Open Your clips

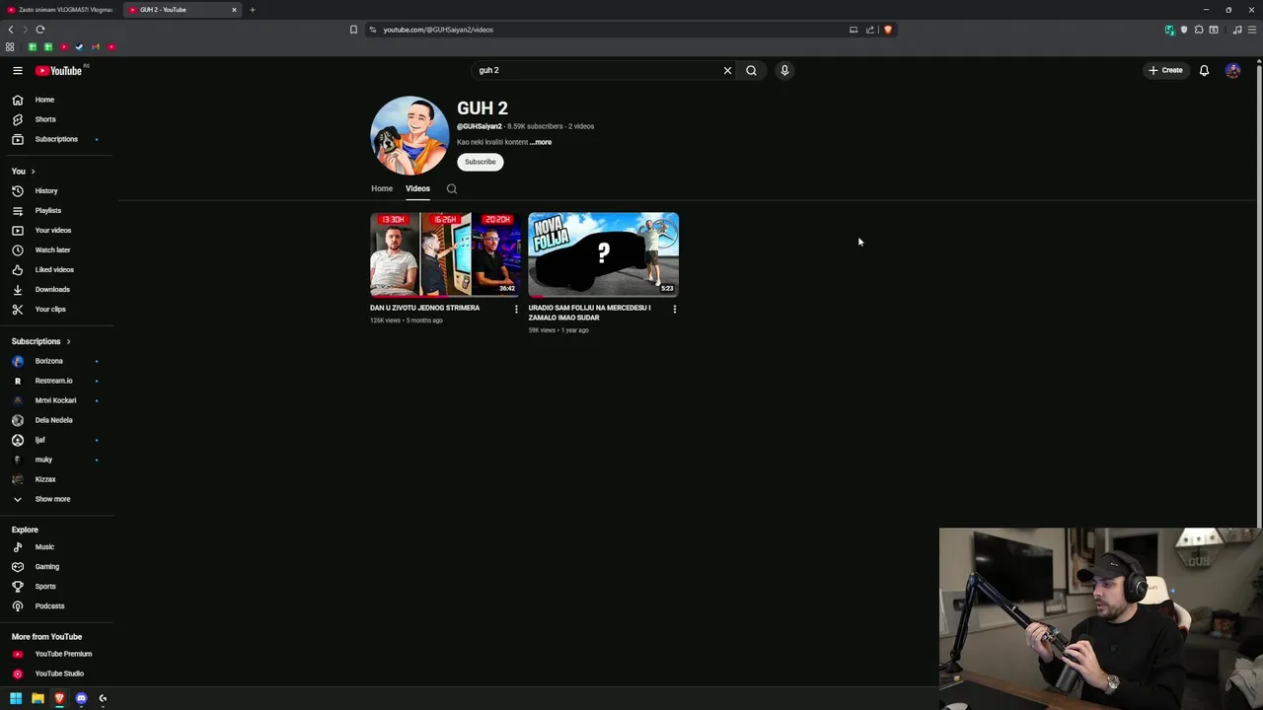(x=56, y=309)
